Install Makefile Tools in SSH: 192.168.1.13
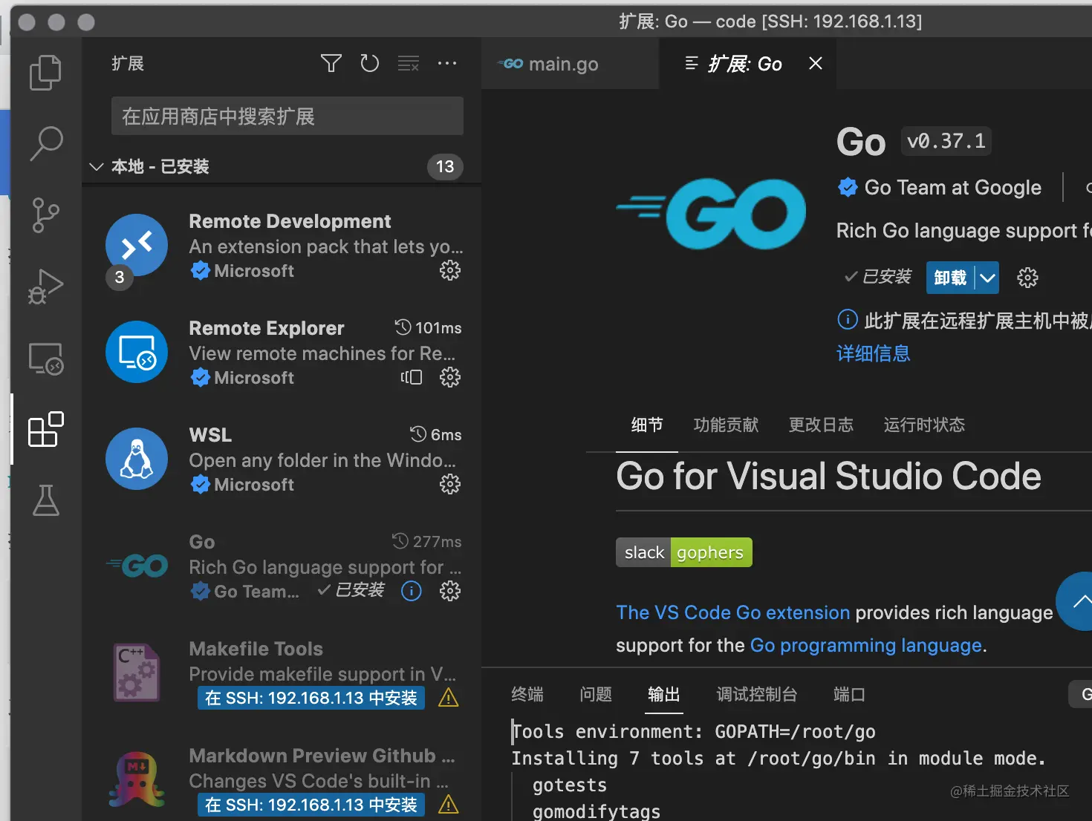This screenshot has width=1092, height=821. [311, 698]
